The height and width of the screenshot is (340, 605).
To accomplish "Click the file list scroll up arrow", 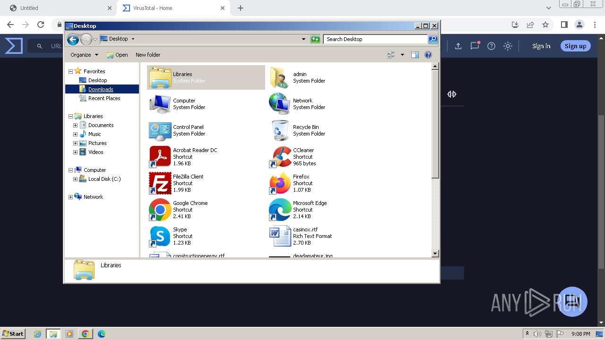I will (435, 67).
